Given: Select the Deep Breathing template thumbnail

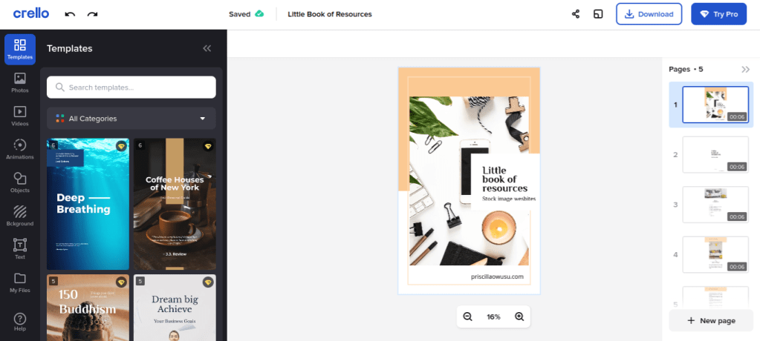Looking at the screenshot, I should point(88,204).
